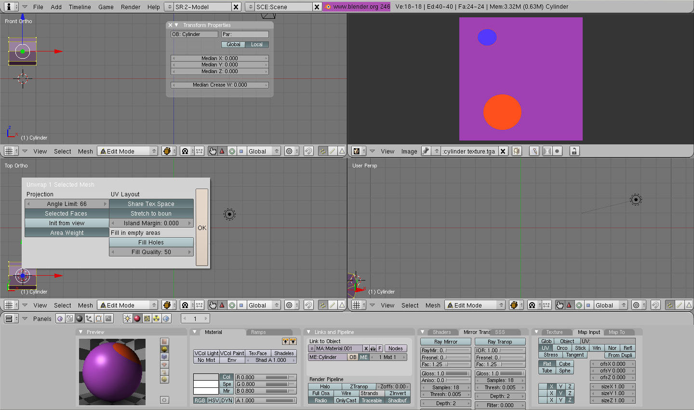Open the World buttons in the Panels header

[166, 319]
